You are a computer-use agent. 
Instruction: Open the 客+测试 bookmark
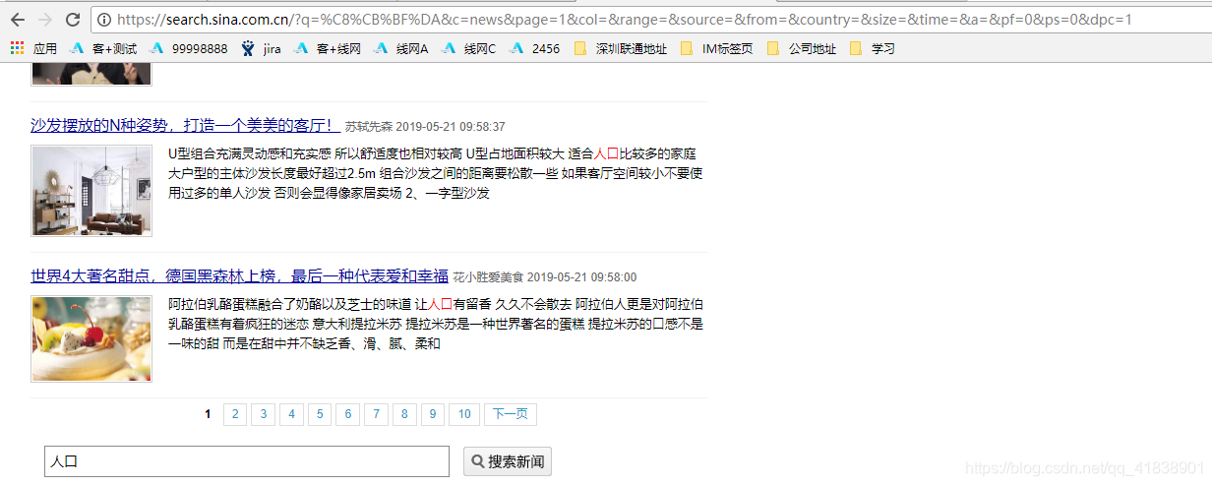pos(103,48)
